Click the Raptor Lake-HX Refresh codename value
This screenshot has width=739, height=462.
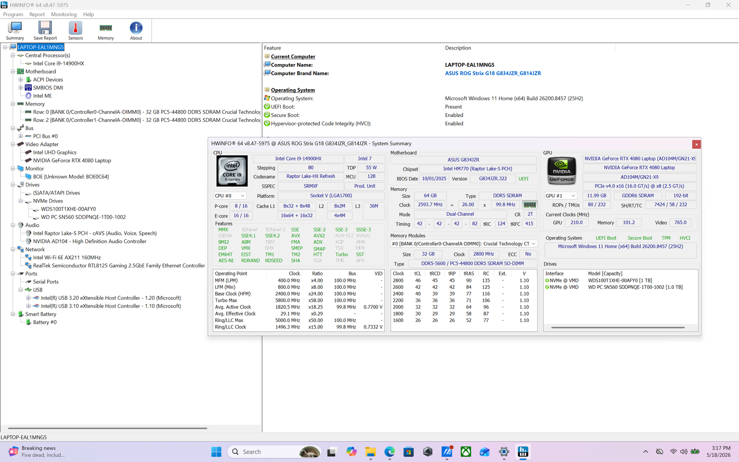[x=311, y=176]
